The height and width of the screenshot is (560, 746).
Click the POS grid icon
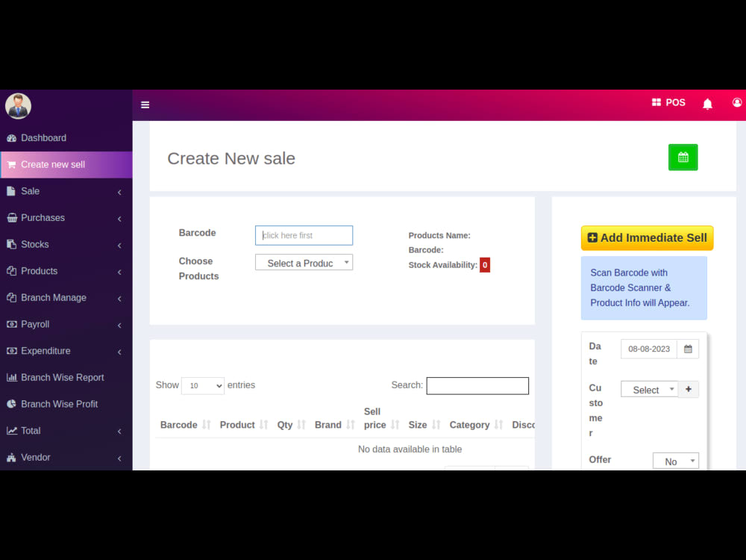656,102
